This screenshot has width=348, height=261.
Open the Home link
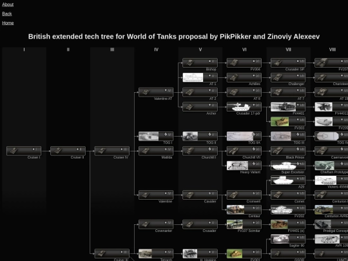point(8,23)
